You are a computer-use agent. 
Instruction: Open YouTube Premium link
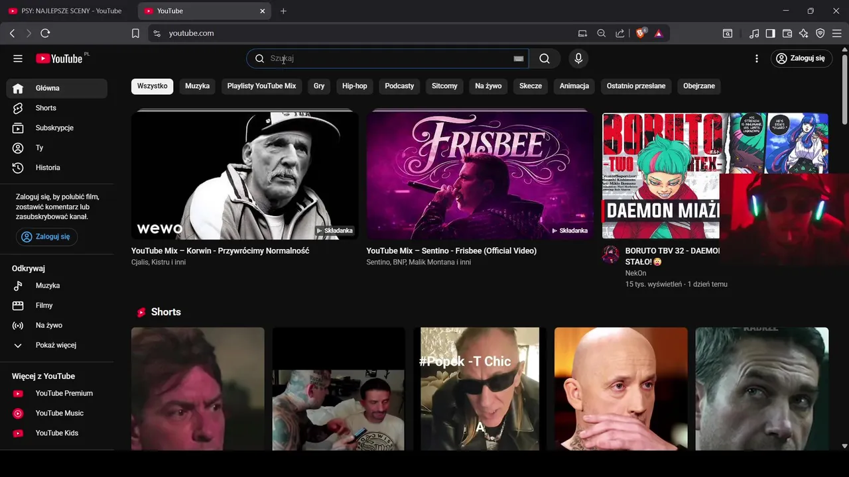click(57, 394)
